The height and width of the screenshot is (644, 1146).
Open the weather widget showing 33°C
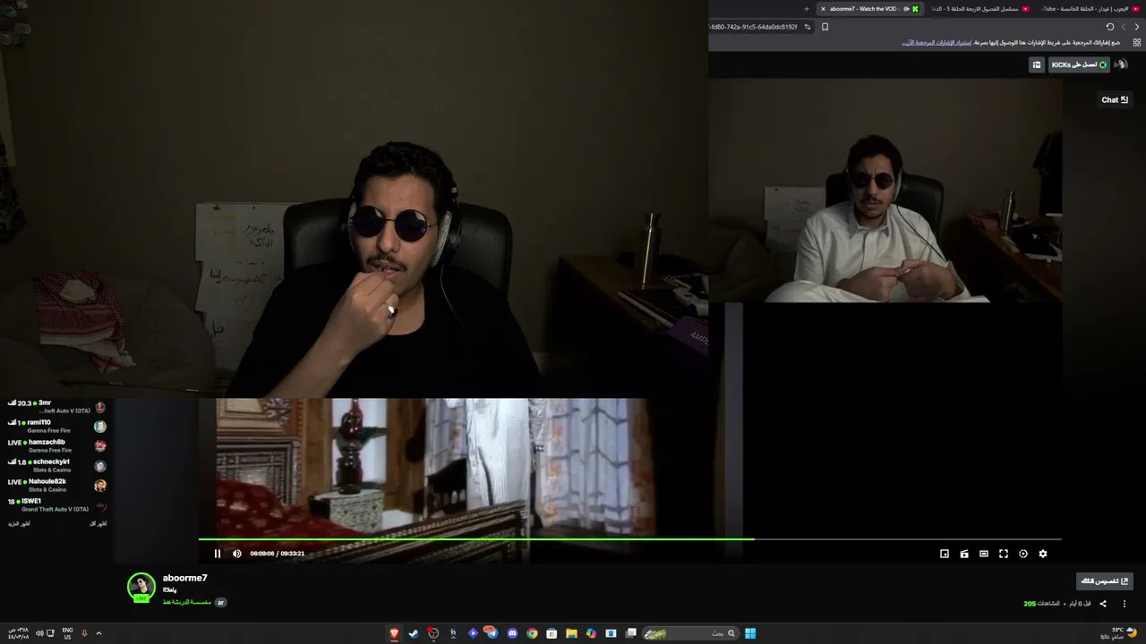point(1118,633)
